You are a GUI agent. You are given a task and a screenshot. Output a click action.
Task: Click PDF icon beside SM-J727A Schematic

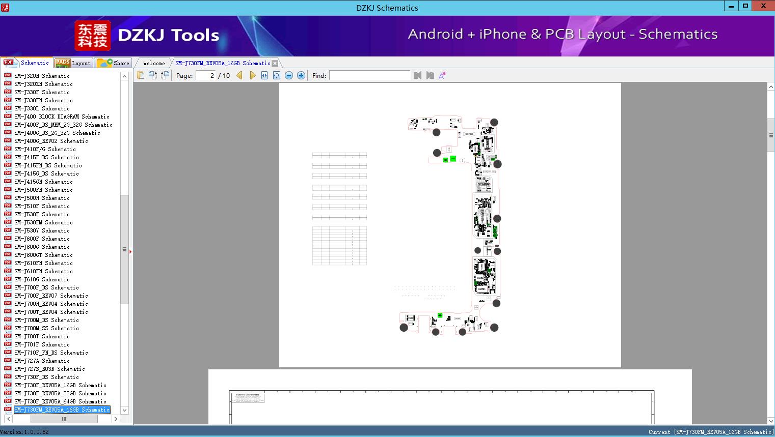point(8,361)
